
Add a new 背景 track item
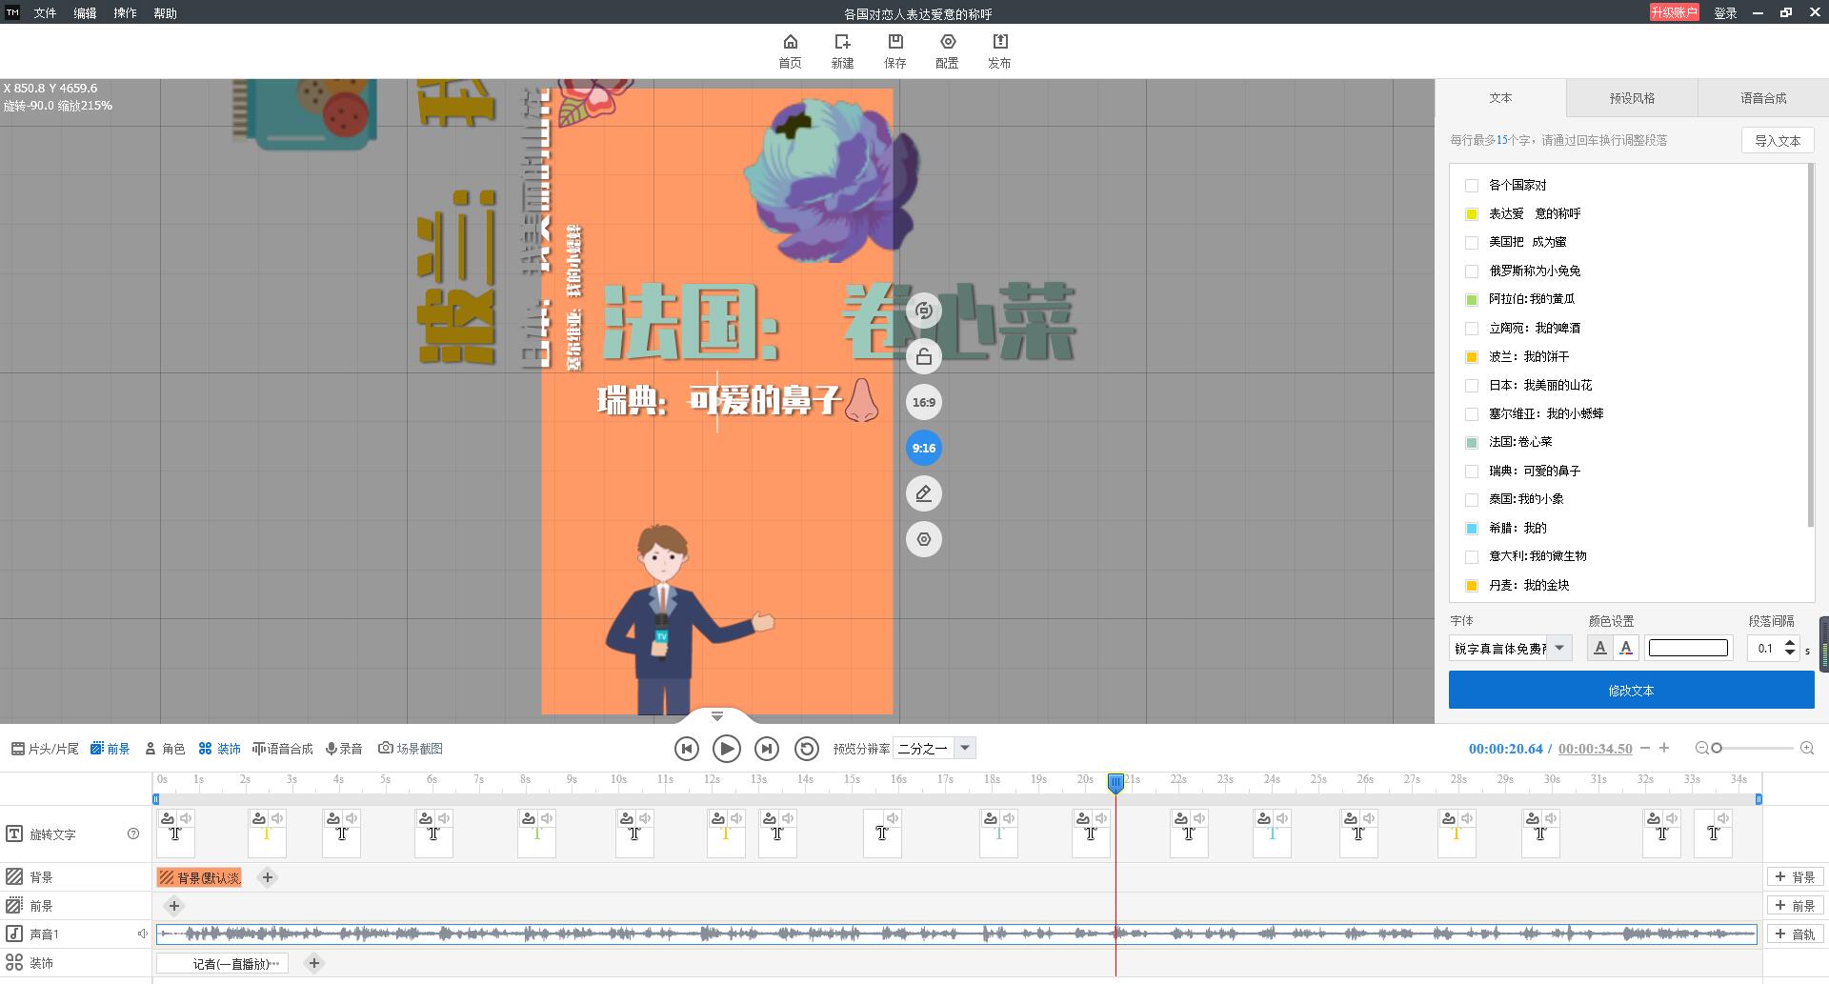(x=1795, y=877)
